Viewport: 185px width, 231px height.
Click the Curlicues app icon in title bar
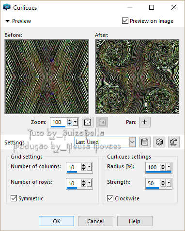pos(7,7)
